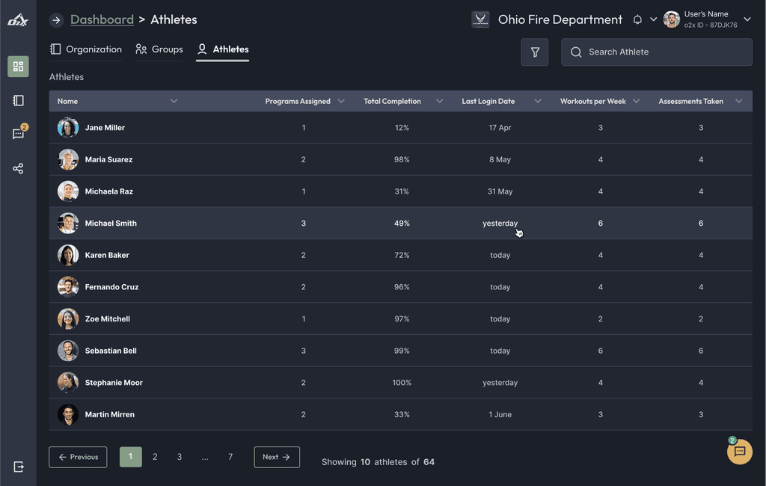This screenshot has height=486, width=766.
Task: Open the floating chat bubble button
Action: coord(739,452)
